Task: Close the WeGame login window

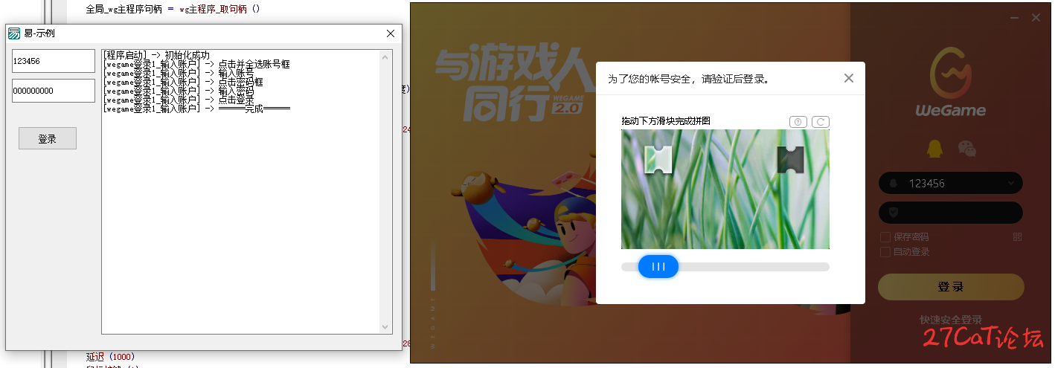Action: click(x=1036, y=18)
